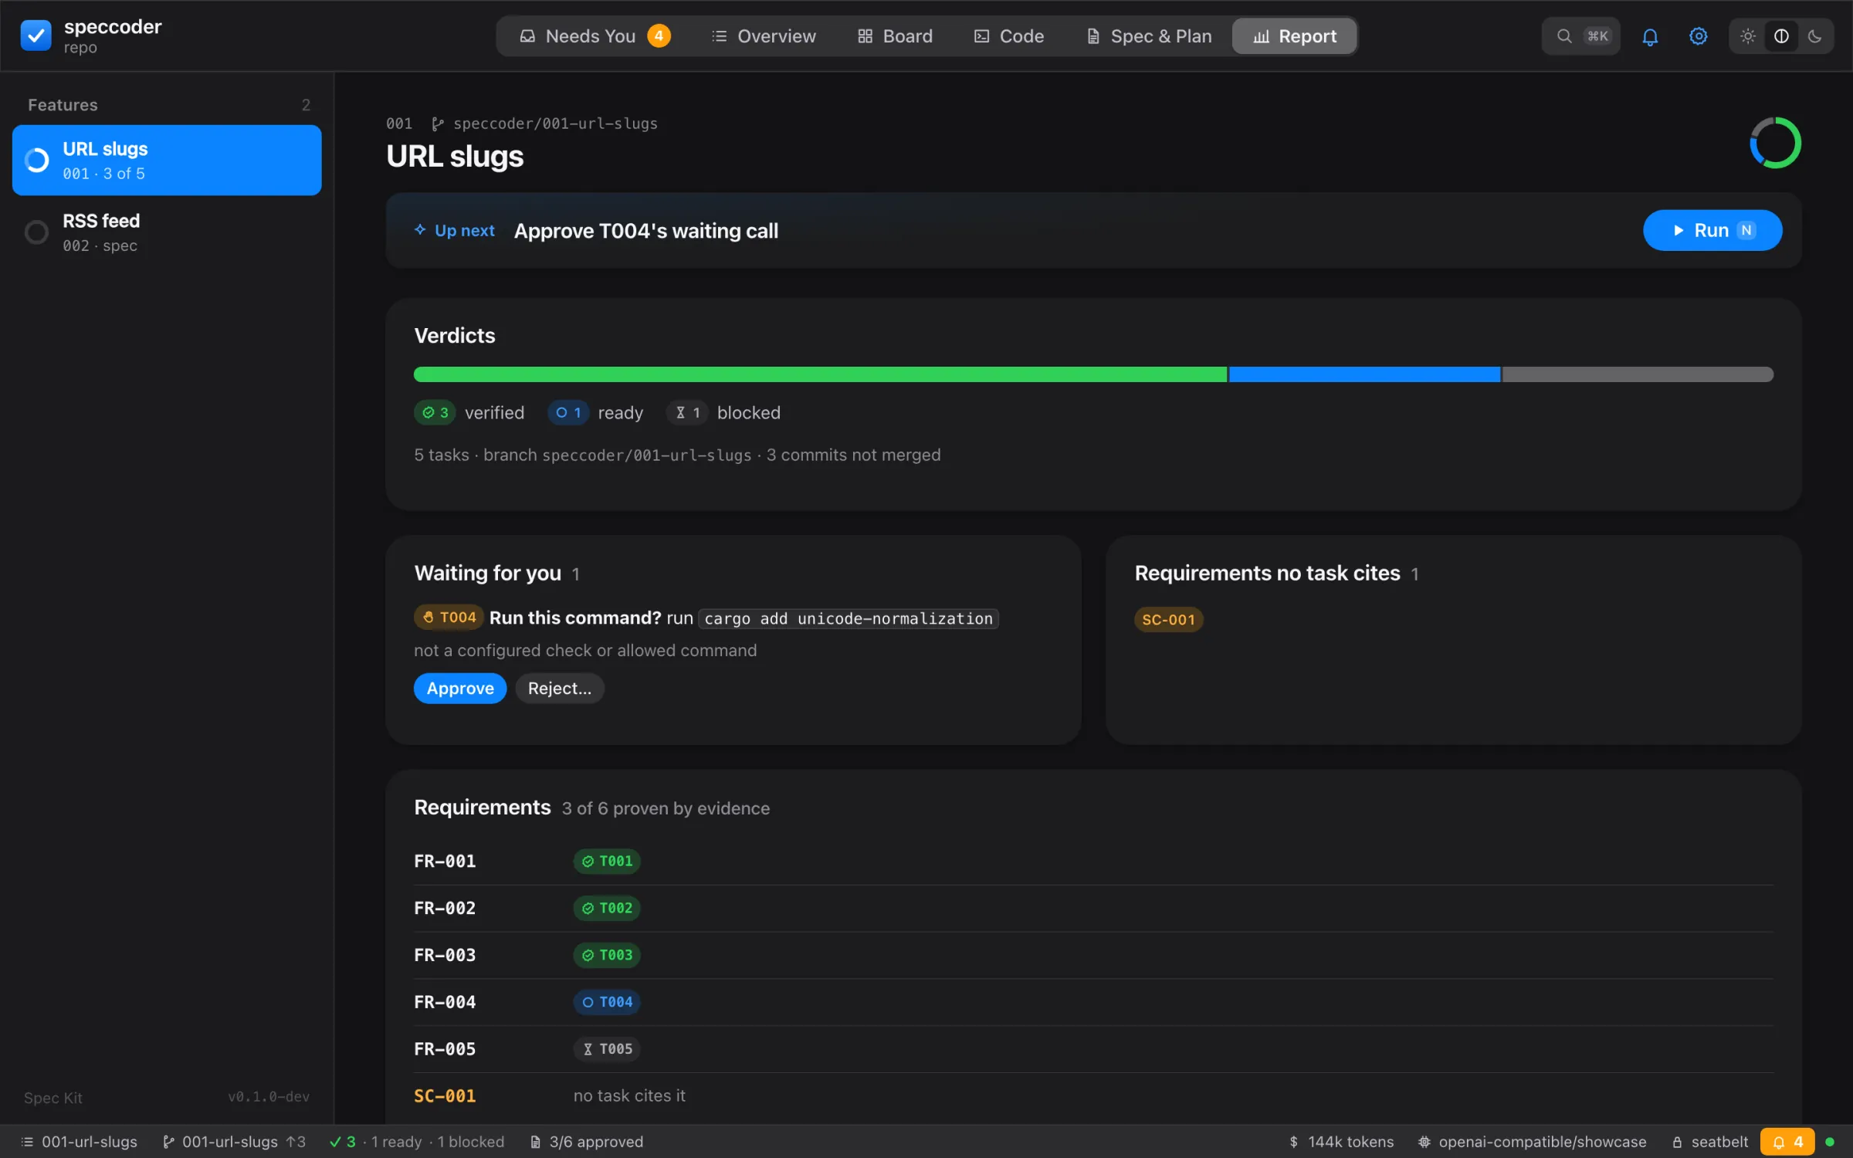Click SC-001 requirement row label
This screenshot has width=1853, height=1158.
coord(445,1095)
